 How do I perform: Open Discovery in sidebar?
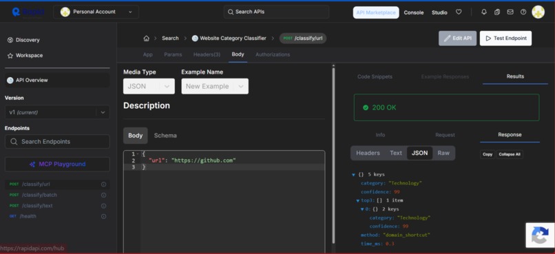pos(28,40)
